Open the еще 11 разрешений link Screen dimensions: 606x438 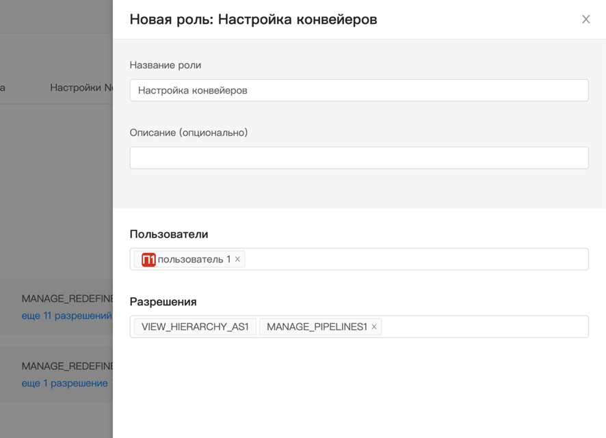[x=66, y=316]
